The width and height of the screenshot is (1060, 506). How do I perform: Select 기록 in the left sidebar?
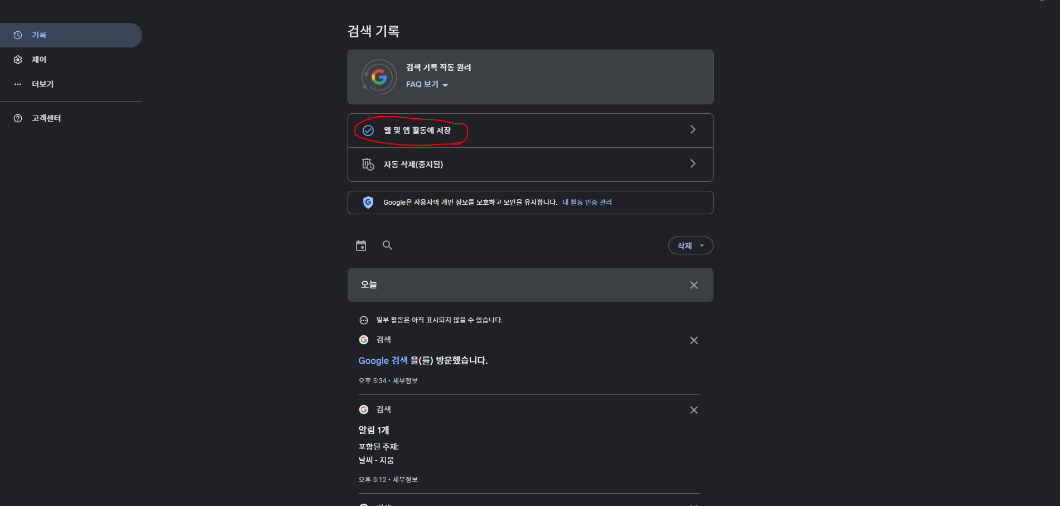pyautogui.click(x=39, y=35)
